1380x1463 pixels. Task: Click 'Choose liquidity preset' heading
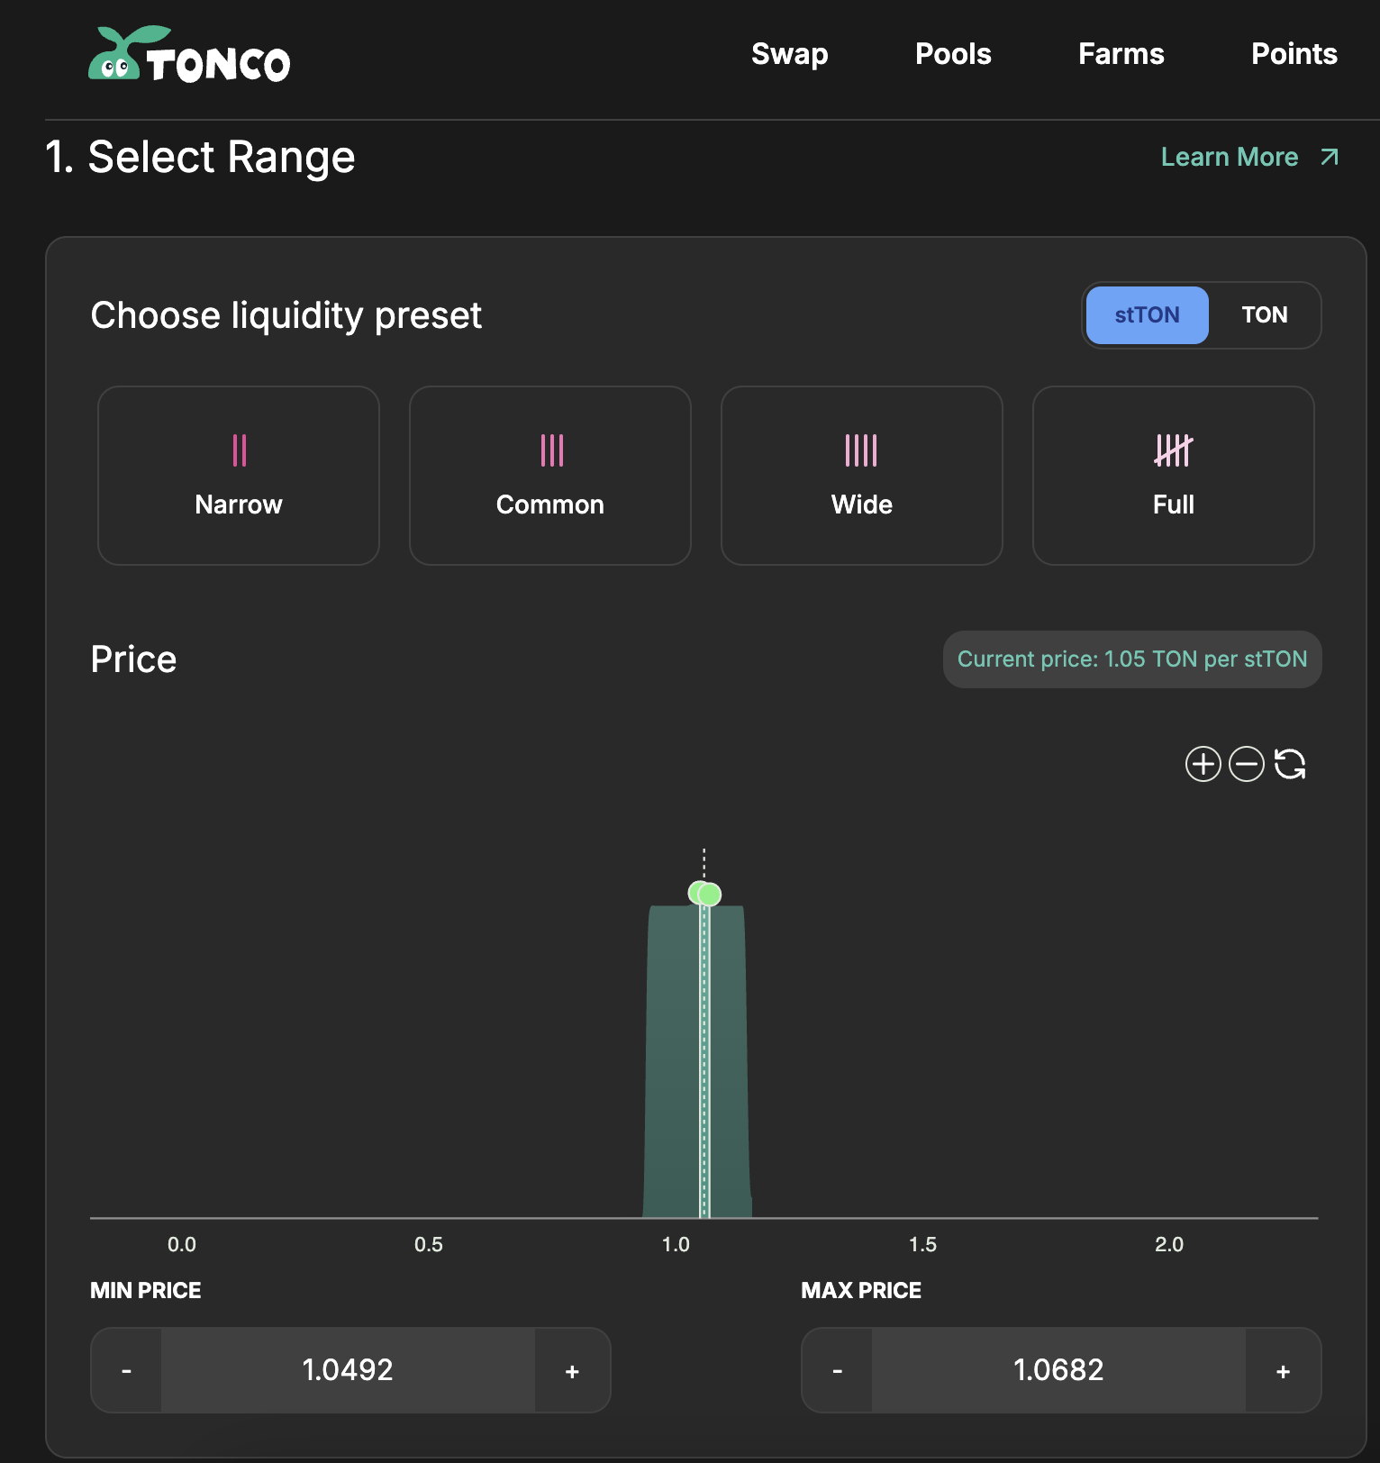click(286, 316)
